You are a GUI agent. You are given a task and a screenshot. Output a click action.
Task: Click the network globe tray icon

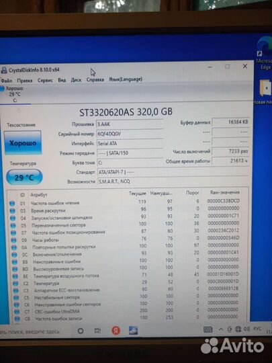coord(238,329)
